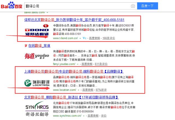Viewport: 175px width, 120px height.
Task: Click the TBOND 译邦达翻译 logo thumbnail
Action: (37, 30)
